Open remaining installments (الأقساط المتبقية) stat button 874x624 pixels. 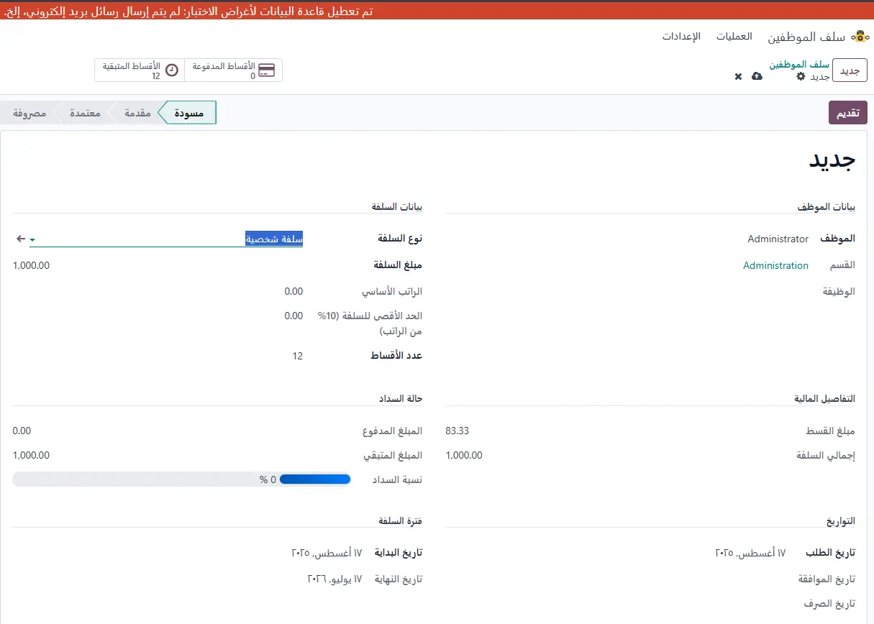(x=140, y=70)
